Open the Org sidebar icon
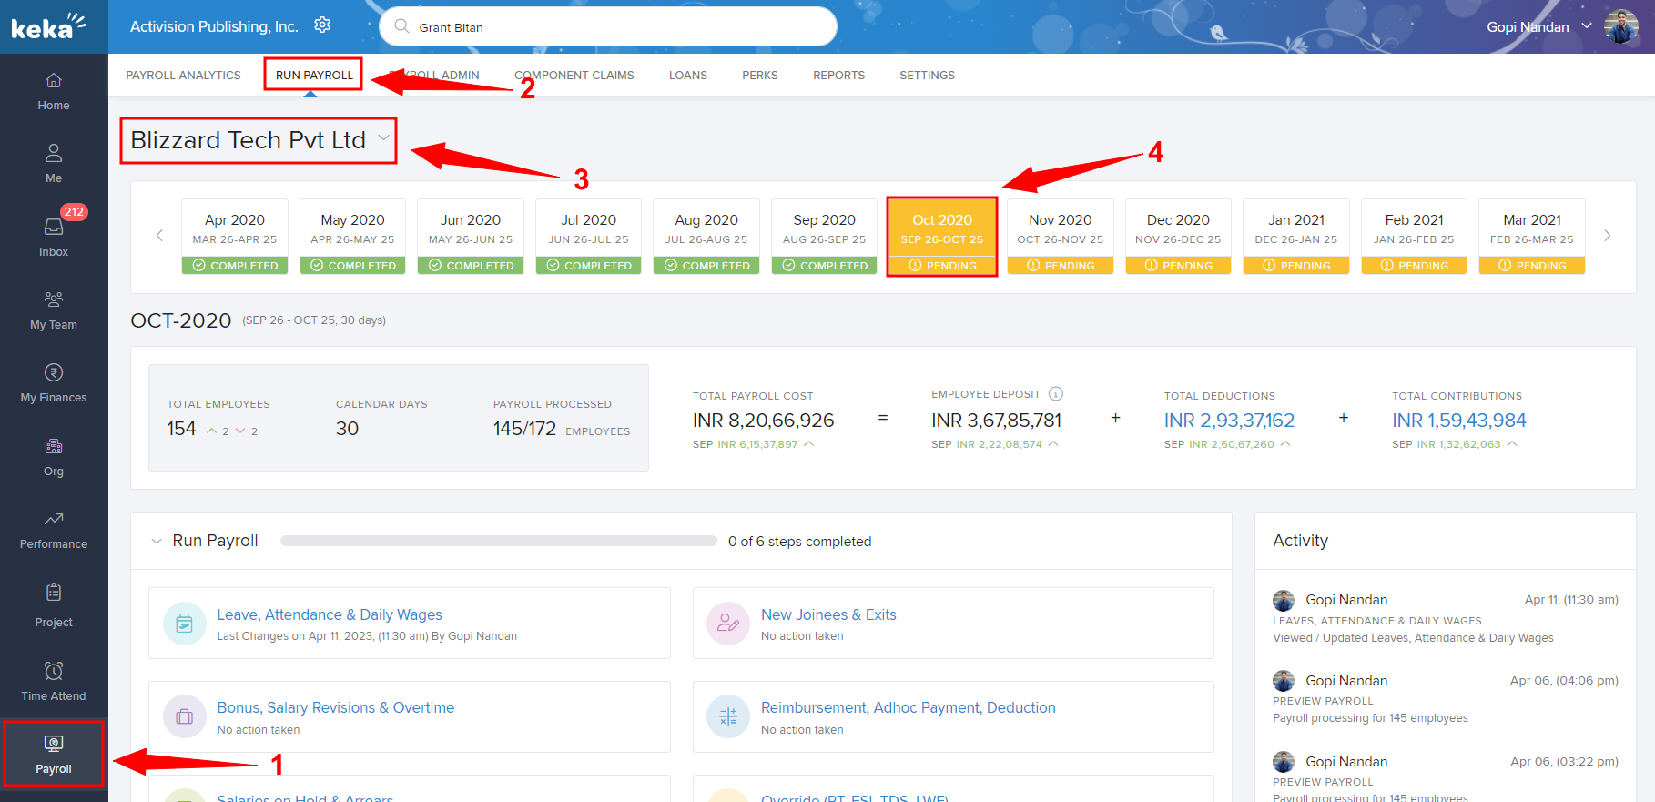 tap(54, 457)
